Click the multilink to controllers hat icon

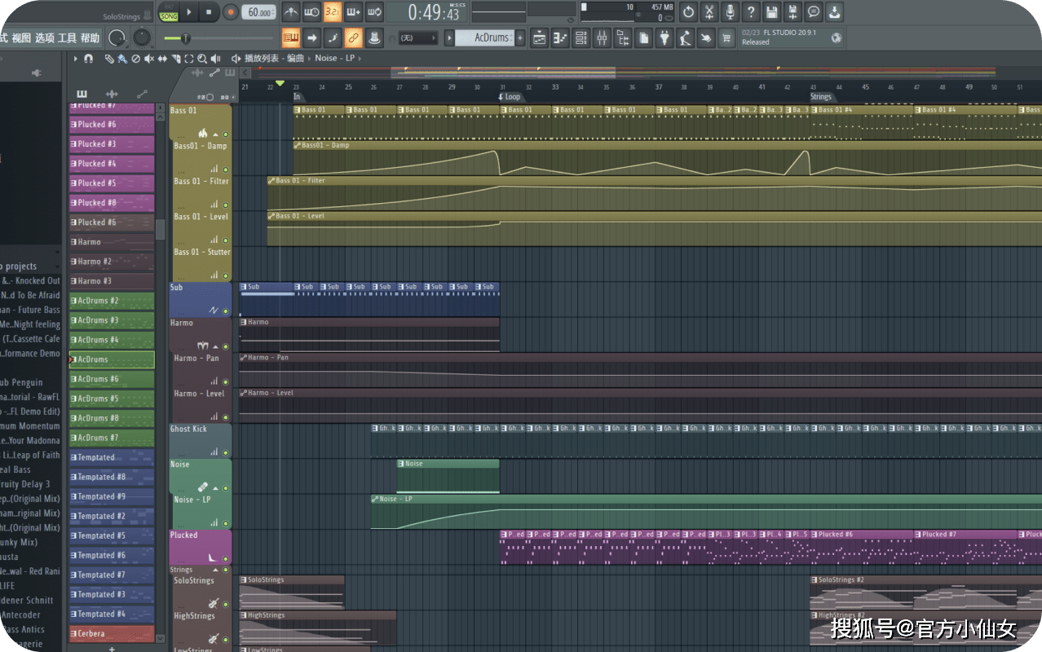click(374, 37)
